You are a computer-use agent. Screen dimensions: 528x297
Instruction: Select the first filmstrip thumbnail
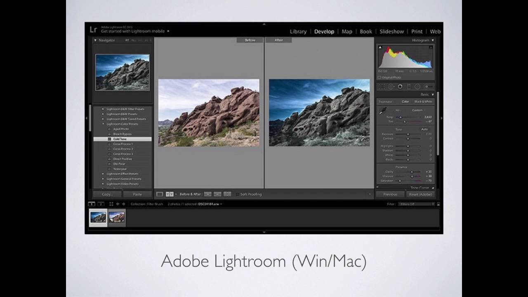click(x=98, y=217)
